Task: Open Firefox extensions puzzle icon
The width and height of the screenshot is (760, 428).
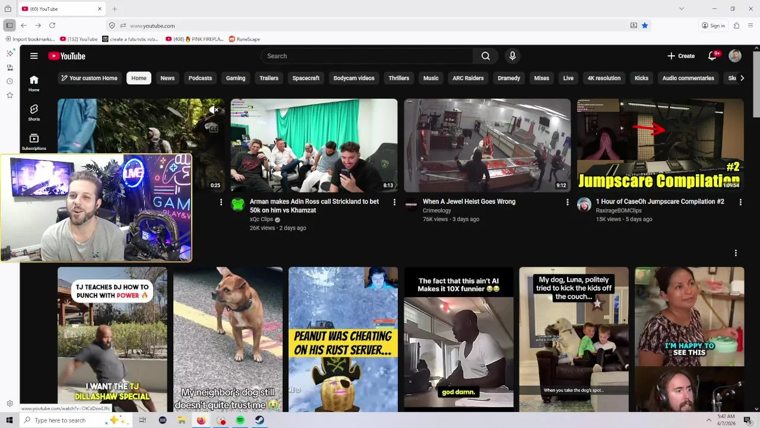Action: [736, 26]
